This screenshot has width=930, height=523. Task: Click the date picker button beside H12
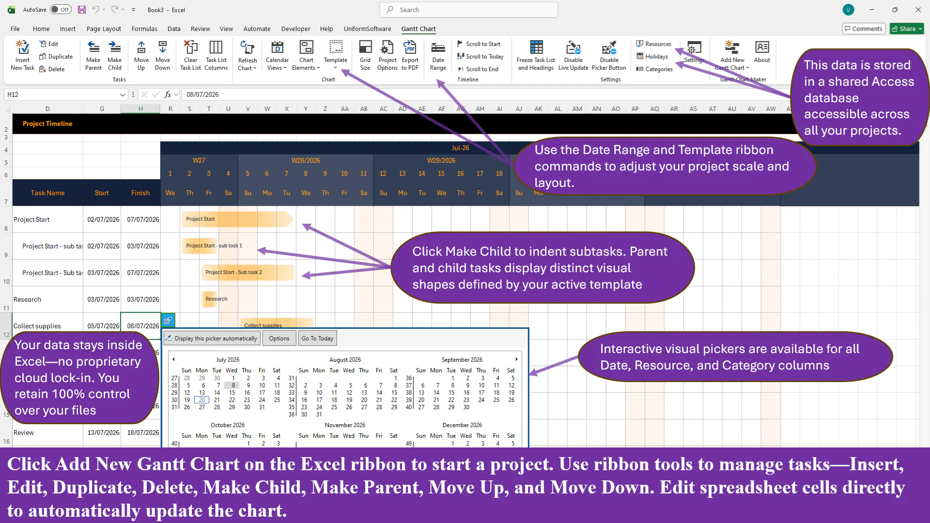[168, 320]
